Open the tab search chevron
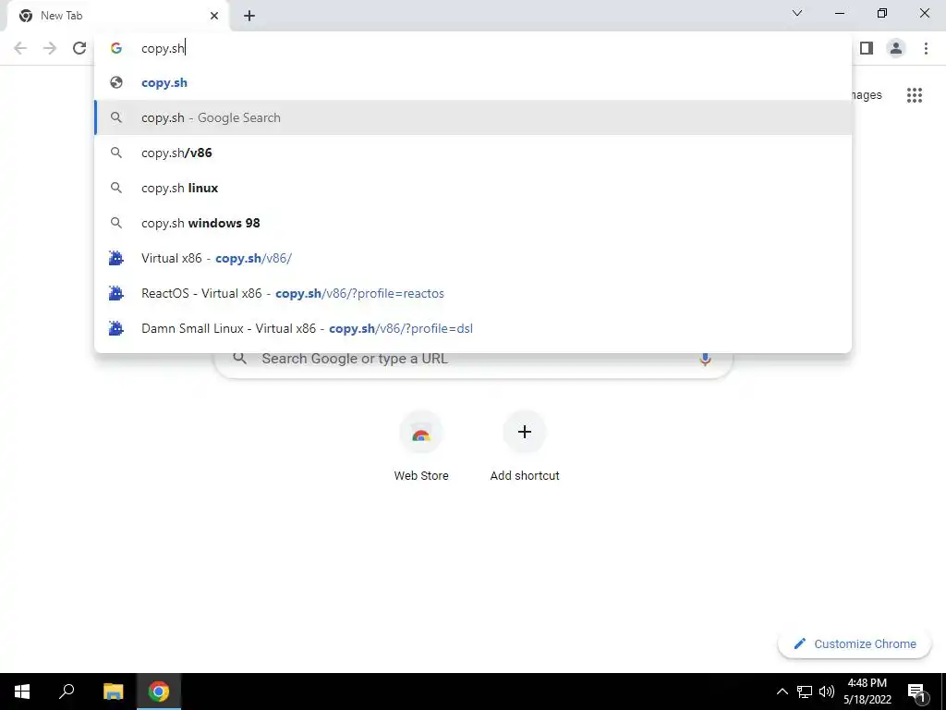 797,13
